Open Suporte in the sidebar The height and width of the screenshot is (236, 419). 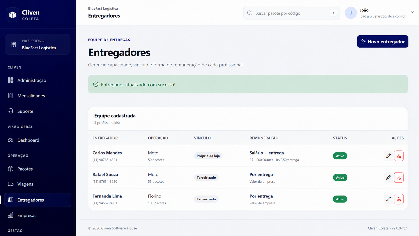pos(38,111)
